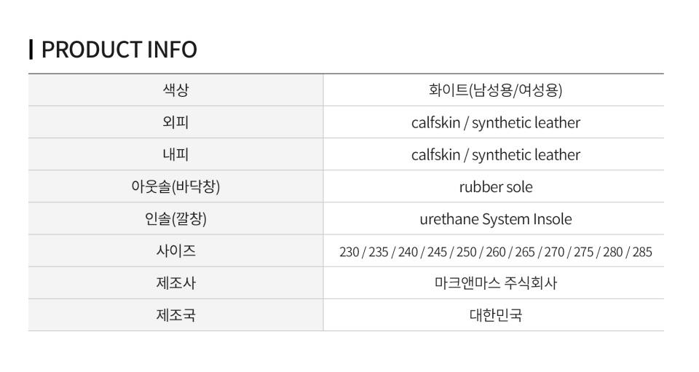
Task: Click the 마크앤마스 주식회사 manufacturer name
Action: (495, 283)
